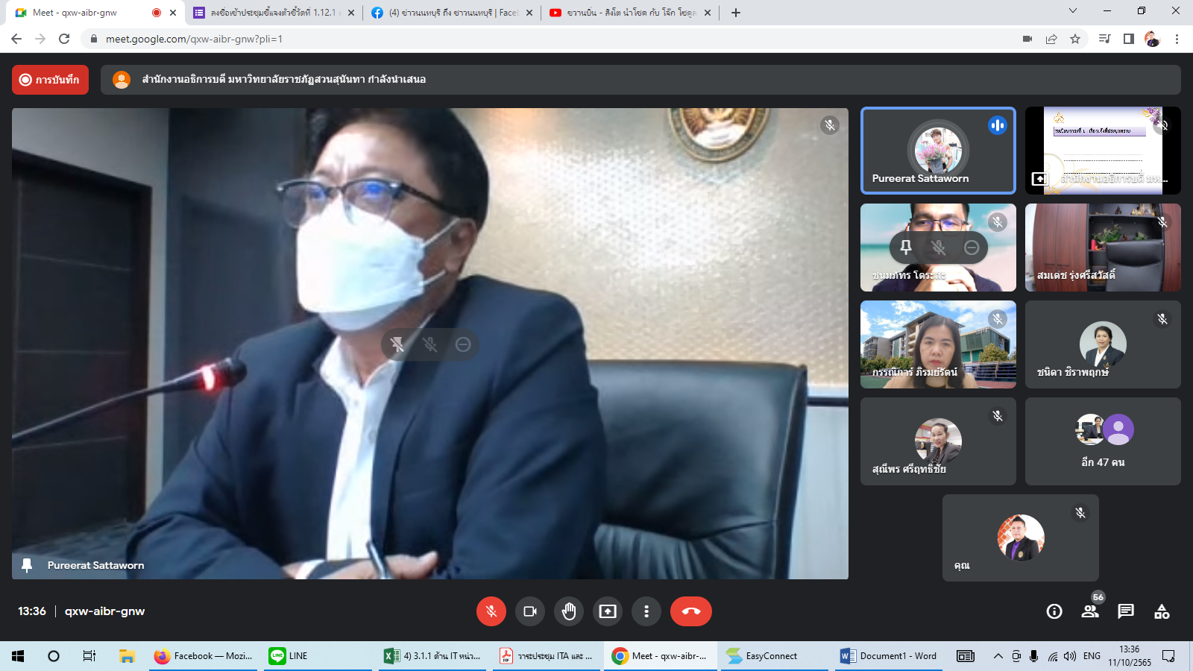
Task: Raise your hand in the meeting
Action: pos(569,611)
